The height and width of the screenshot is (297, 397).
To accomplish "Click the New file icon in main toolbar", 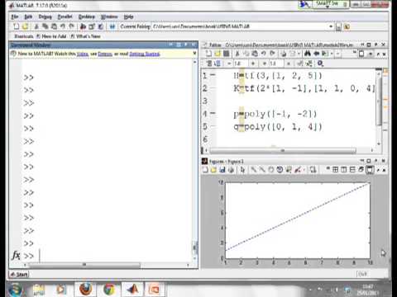I will point(17,26).
